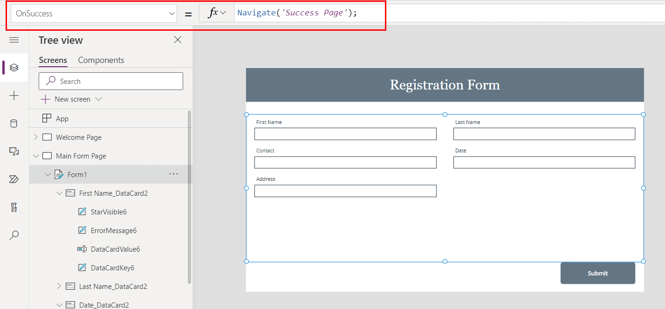This screenshot has height=309, width=665.
Task: Open the hamburger menu icon
Action: (x=14, y=40)
